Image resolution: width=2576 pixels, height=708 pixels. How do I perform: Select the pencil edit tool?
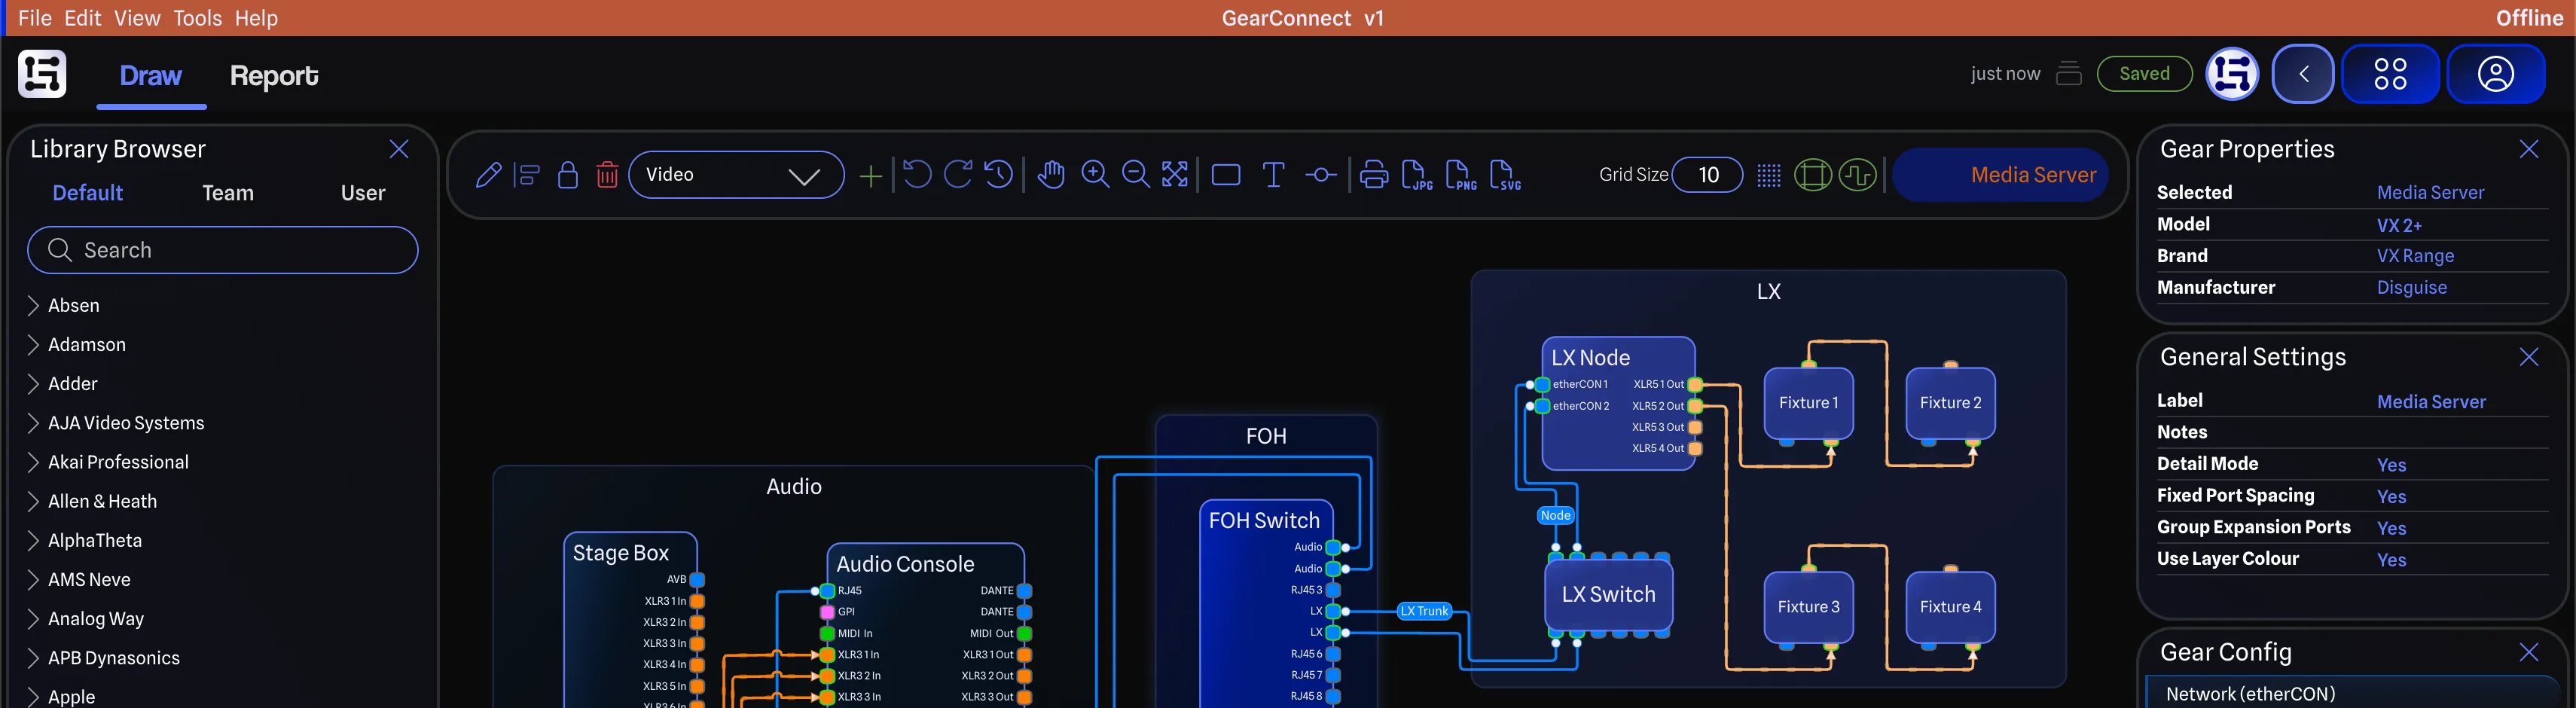(488, 175)
